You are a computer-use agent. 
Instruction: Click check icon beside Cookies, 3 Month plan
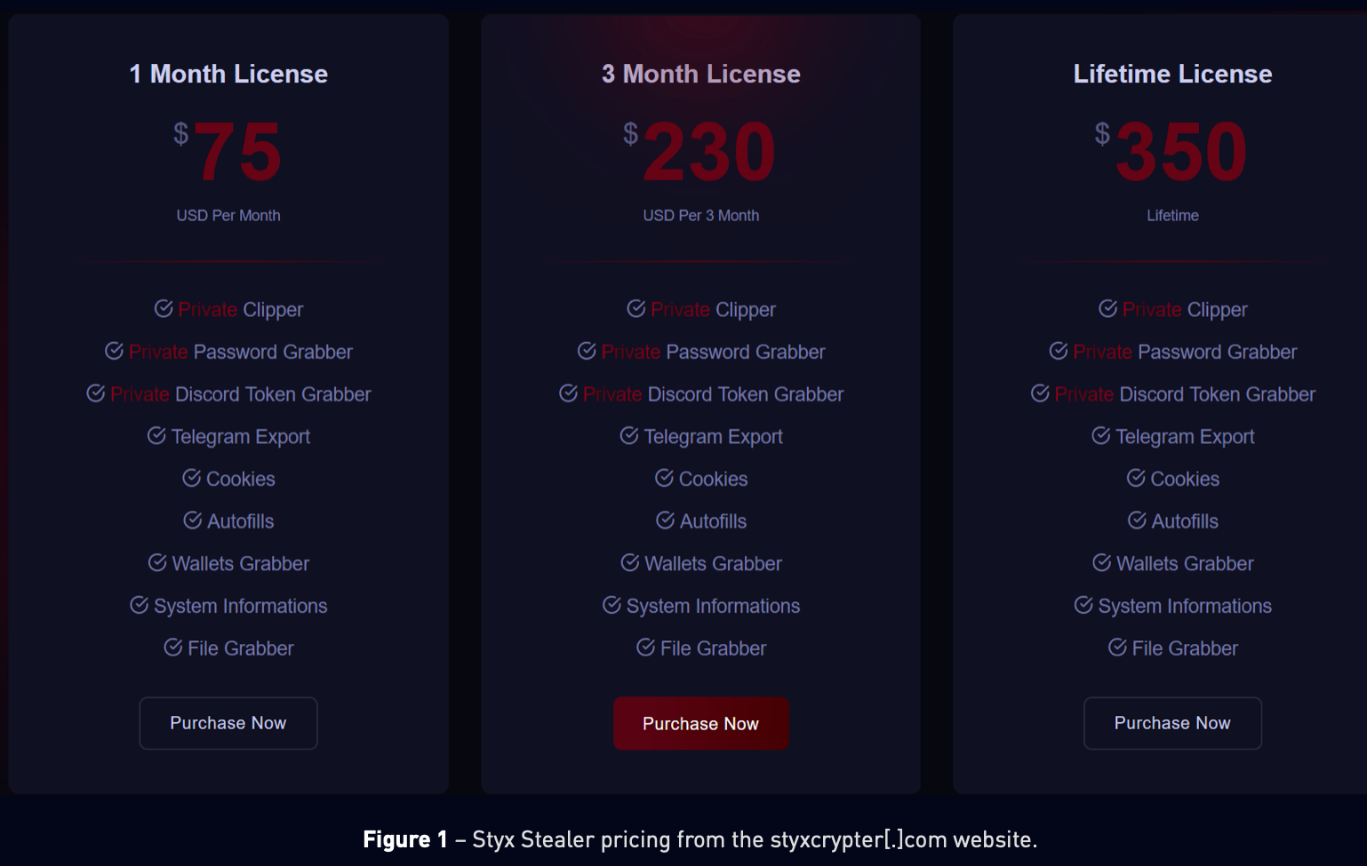pyautogui.click(x=664, y=478)
